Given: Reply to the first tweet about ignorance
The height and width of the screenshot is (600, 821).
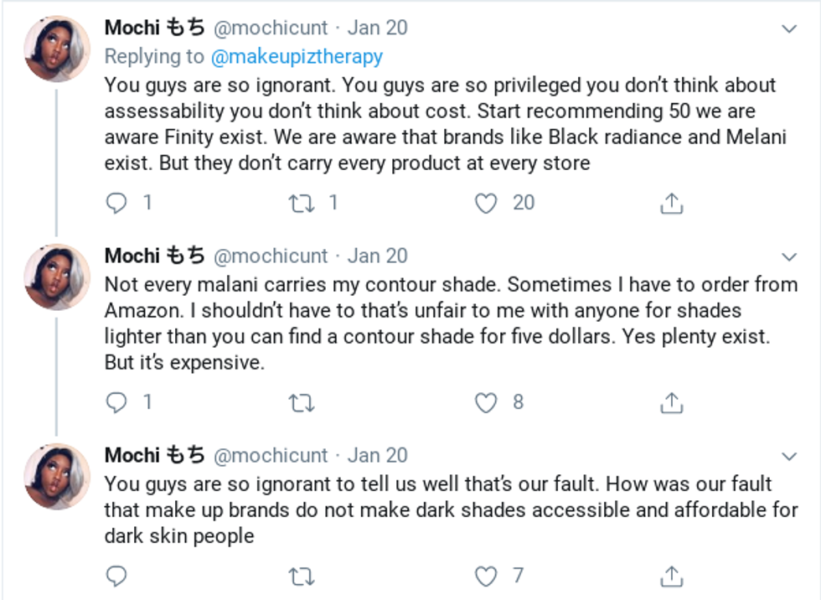Looking at the screenshot, I should (118, 204).
